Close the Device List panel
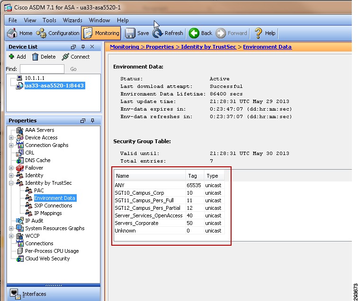 click(92, 47)
